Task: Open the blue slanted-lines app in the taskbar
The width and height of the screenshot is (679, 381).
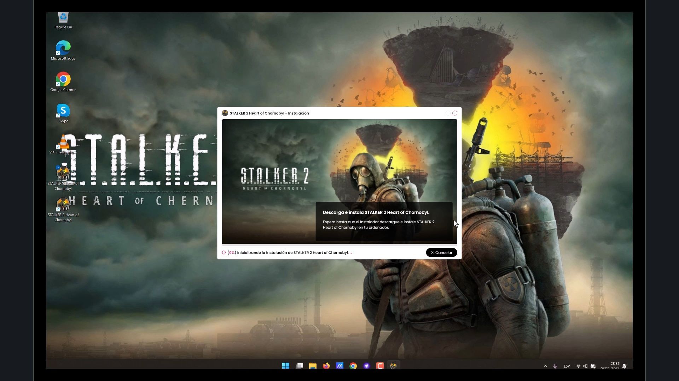Action: [339, 366]
